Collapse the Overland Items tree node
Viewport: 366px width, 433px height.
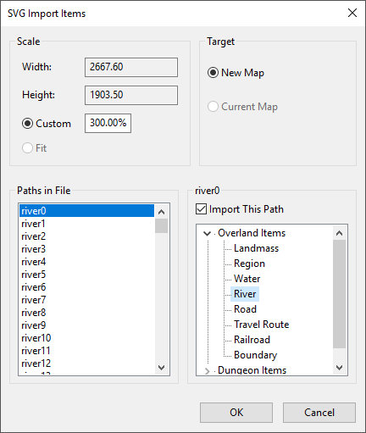(x=208, y=233)
